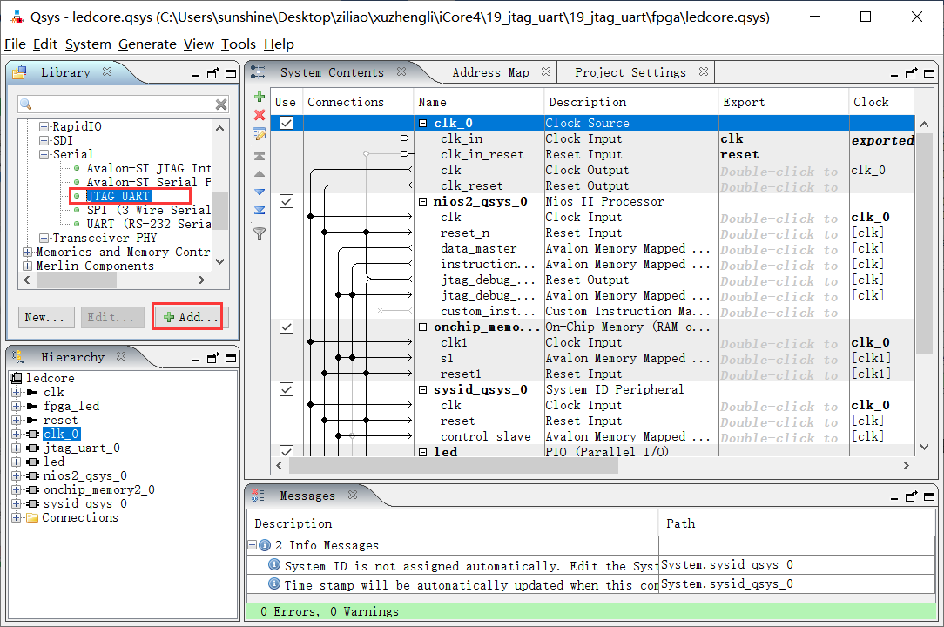Uncheck the Use checkbox for clk_0
944x627 pixels.
286,123
